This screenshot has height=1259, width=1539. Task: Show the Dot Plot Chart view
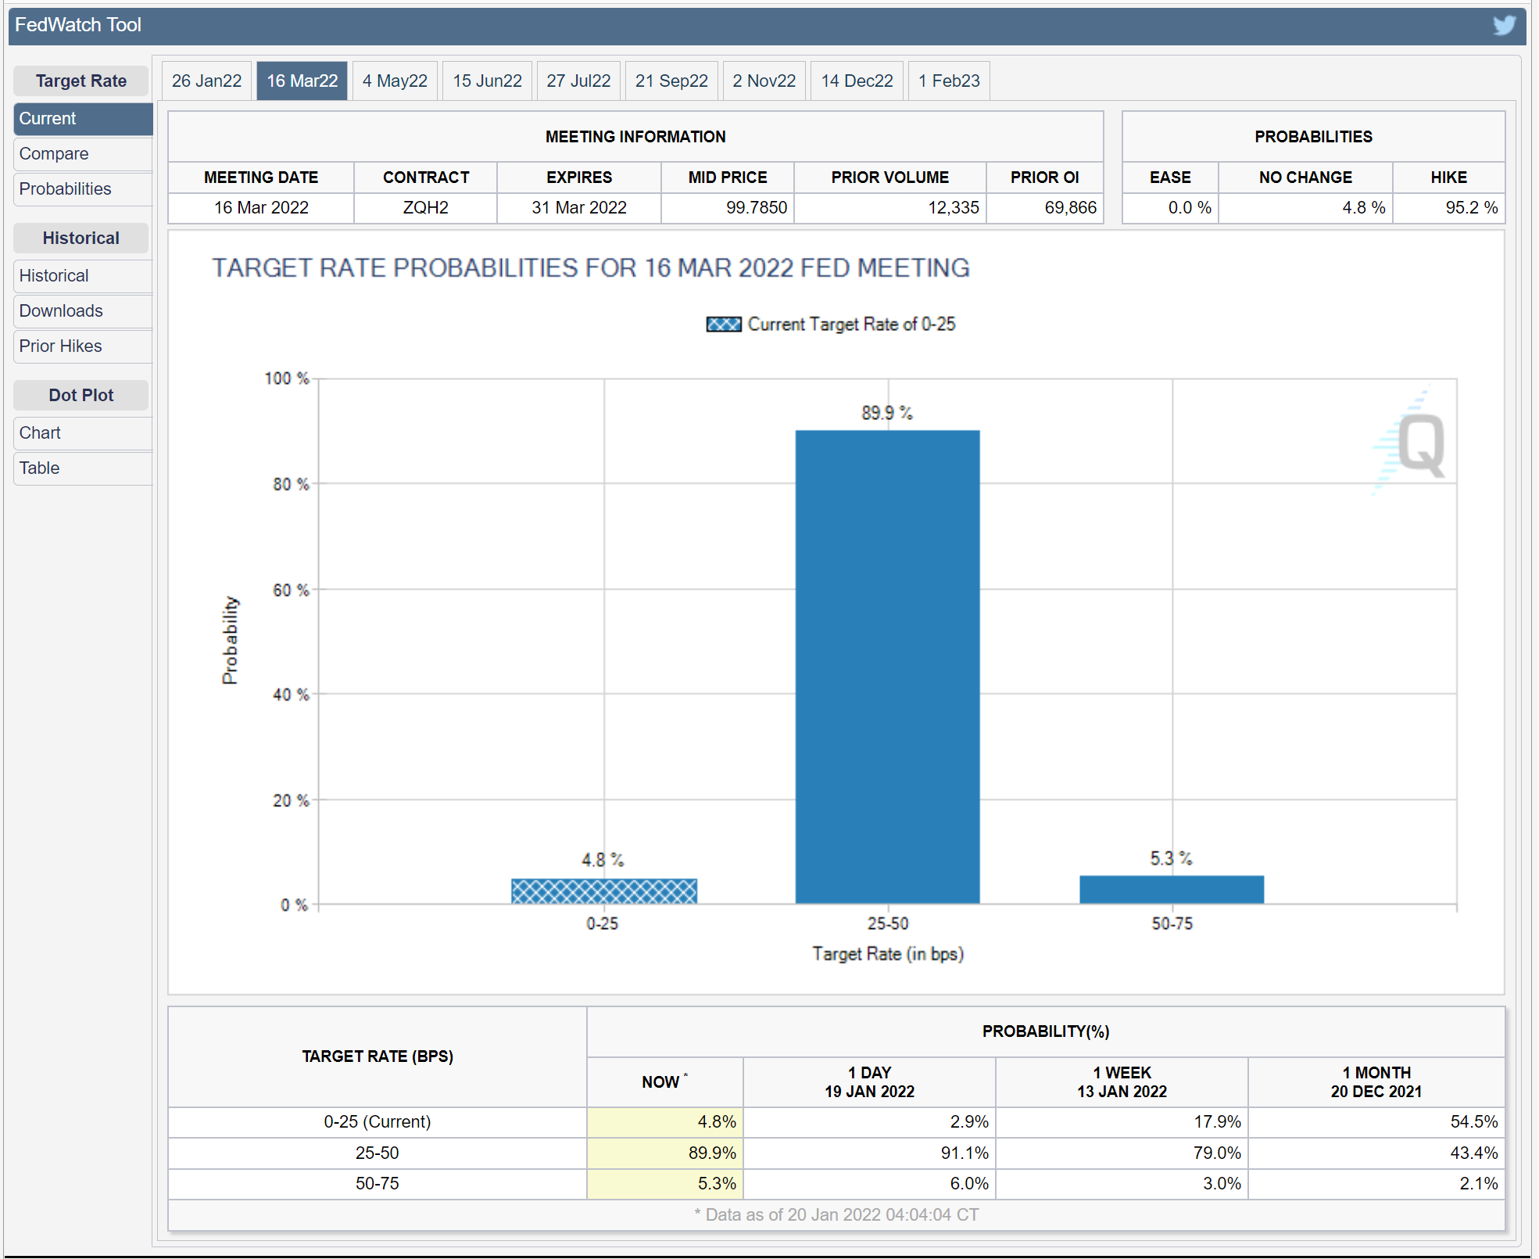[40, 433]
